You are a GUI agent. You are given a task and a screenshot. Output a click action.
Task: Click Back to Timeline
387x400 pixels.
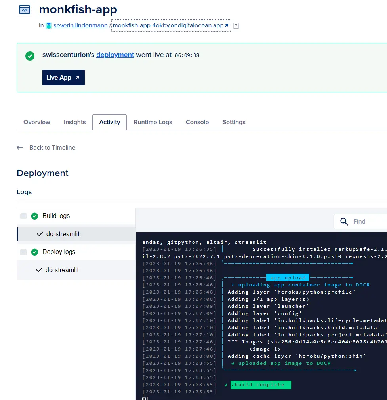tap(52, 148)
